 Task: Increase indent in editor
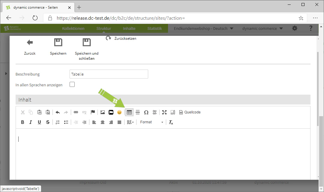tap(84, 122)
